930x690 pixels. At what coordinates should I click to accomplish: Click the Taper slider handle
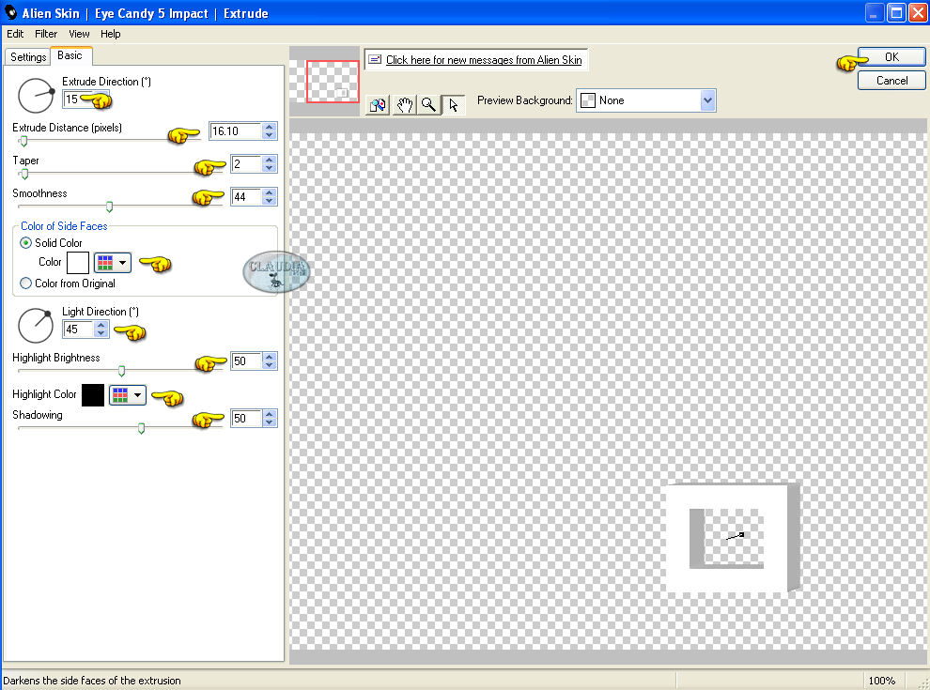point(24,175)
